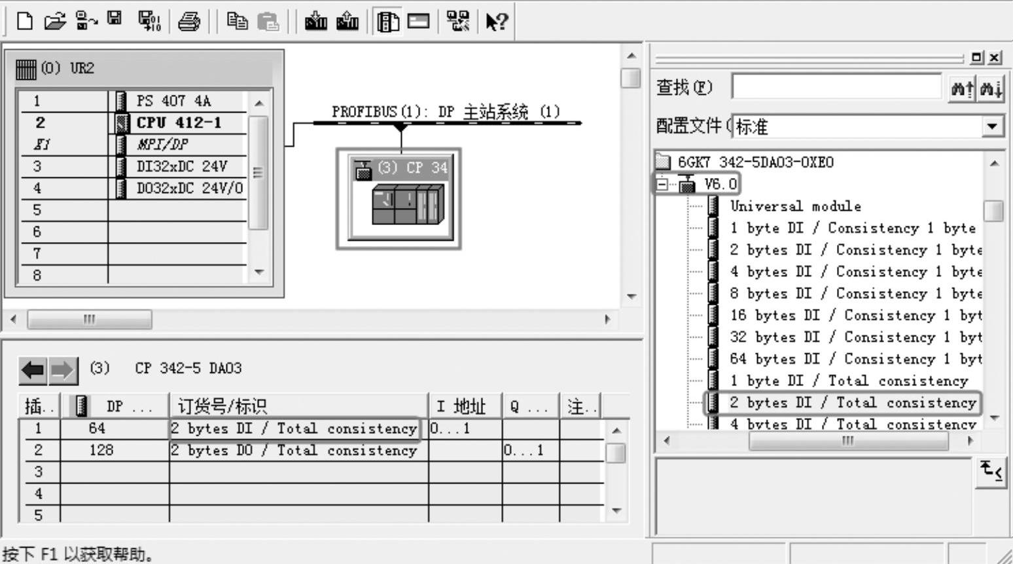Click the PROFIBUS(1) DP master system line
Viewport: 1013px width, 564px height.
[x=447, y=122]
